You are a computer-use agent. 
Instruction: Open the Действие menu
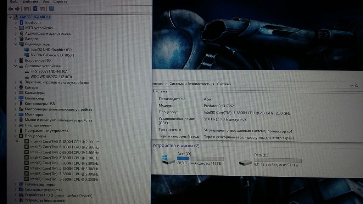click(30, 2)
